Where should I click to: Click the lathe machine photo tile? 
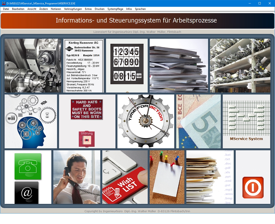point(33,66)
